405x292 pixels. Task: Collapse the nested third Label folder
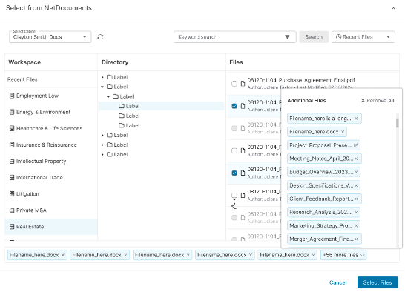[108, 96]
